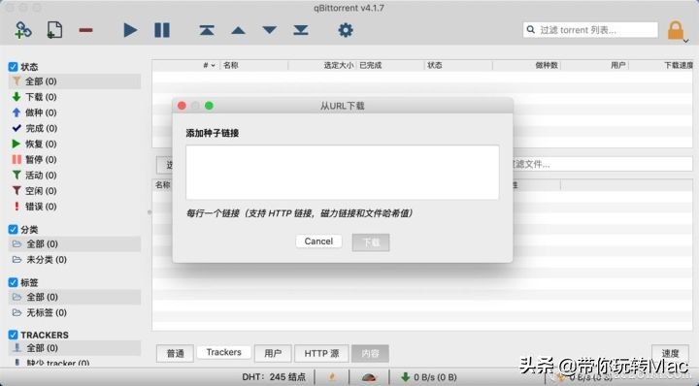
Task: Open the 普通 tab
Action: point(175,353)
